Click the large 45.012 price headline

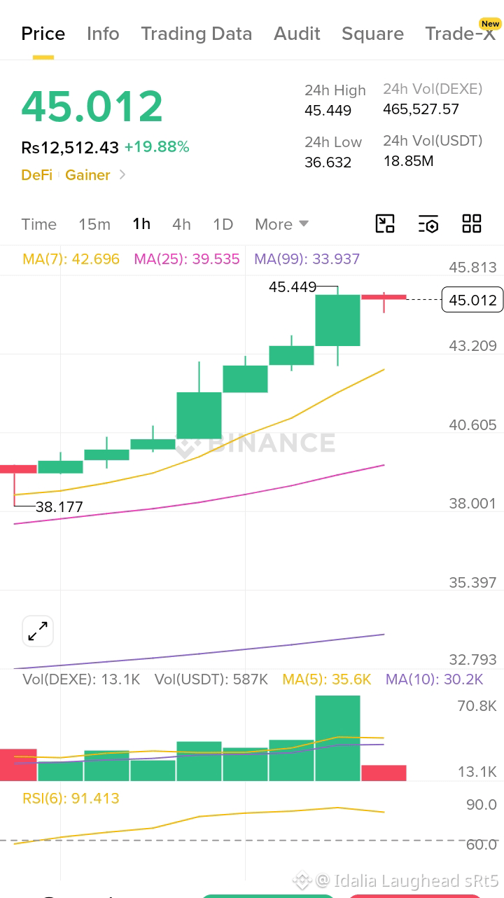92,106
